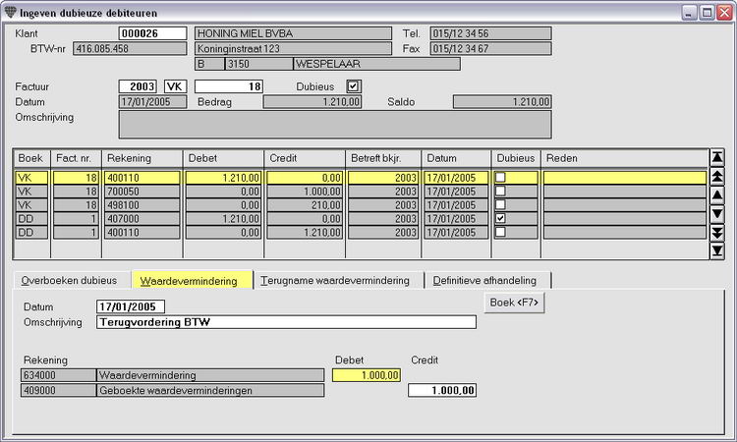Click BTW-nr field 416.085.458

click(130, 48)
